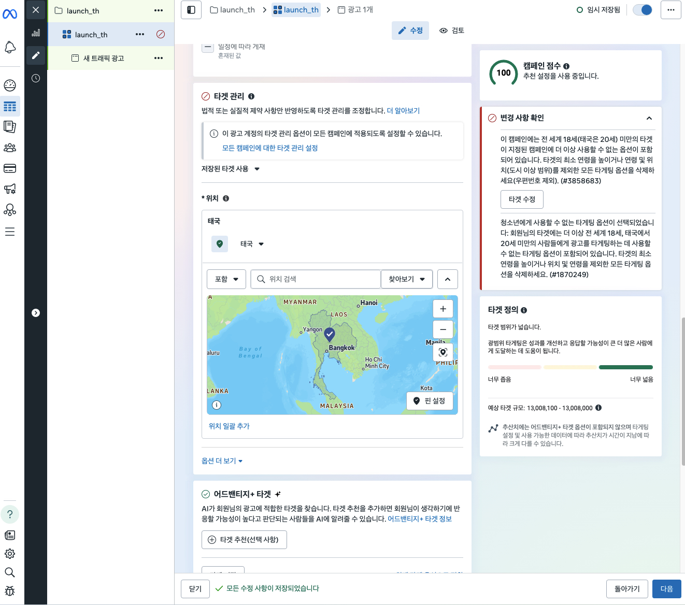Select the 수정 tab
This screenshot has width=685, height=605.
tap(410, 31)
